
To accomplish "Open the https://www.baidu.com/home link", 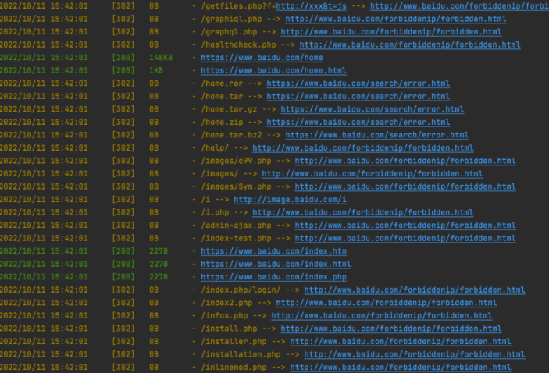I will [262, 58].
